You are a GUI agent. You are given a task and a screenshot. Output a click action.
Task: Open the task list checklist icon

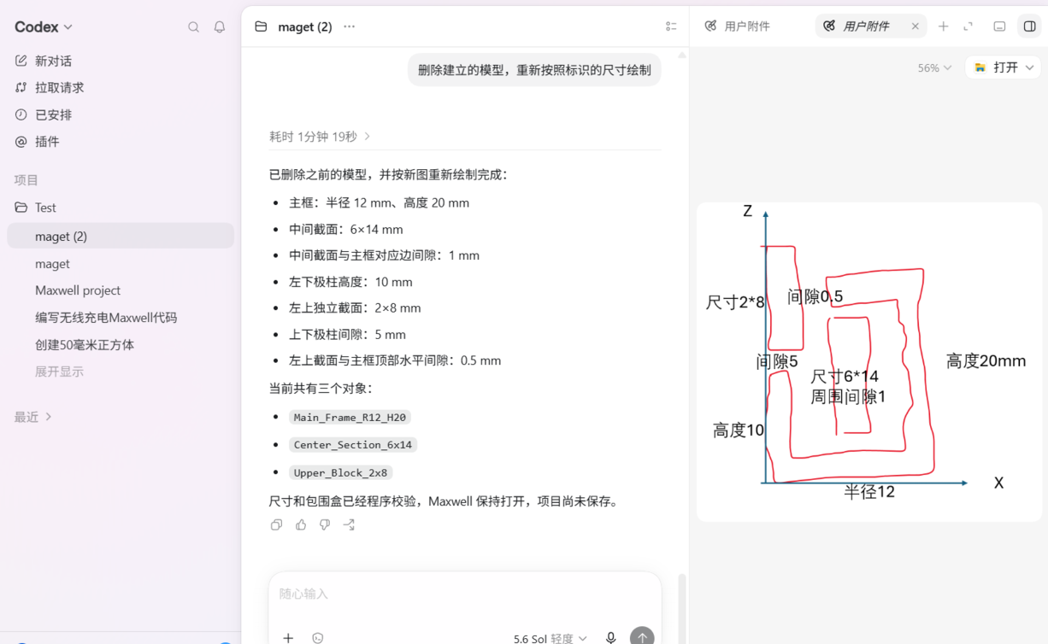(671, 26)
